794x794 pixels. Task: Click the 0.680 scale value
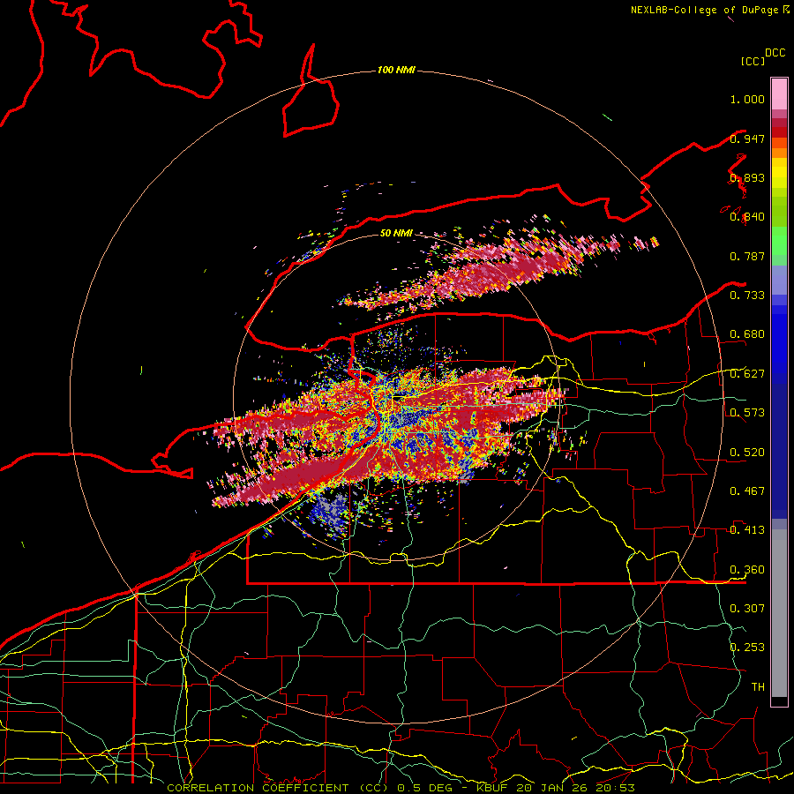pyautogui.click(x=747, y=334)
